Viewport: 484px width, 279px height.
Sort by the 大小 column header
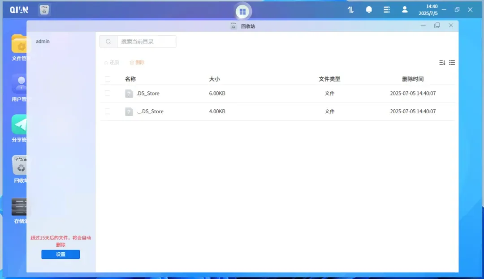(x=214, y=79)
